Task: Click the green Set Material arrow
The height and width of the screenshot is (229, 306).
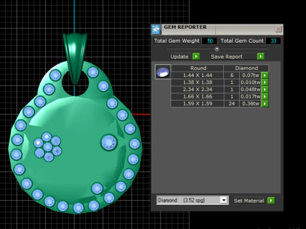Action: click(x=271, y=200)
